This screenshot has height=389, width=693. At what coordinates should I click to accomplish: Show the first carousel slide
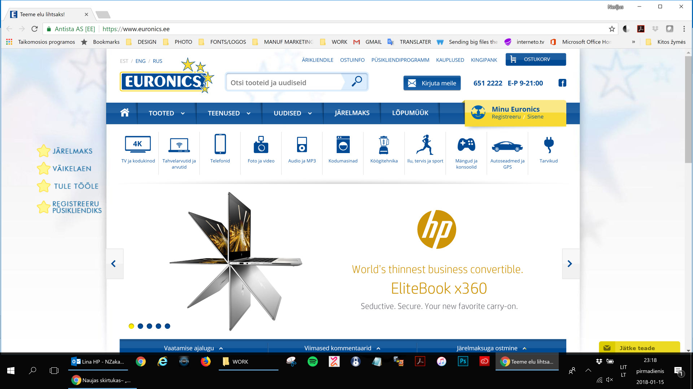pos(131,326)
